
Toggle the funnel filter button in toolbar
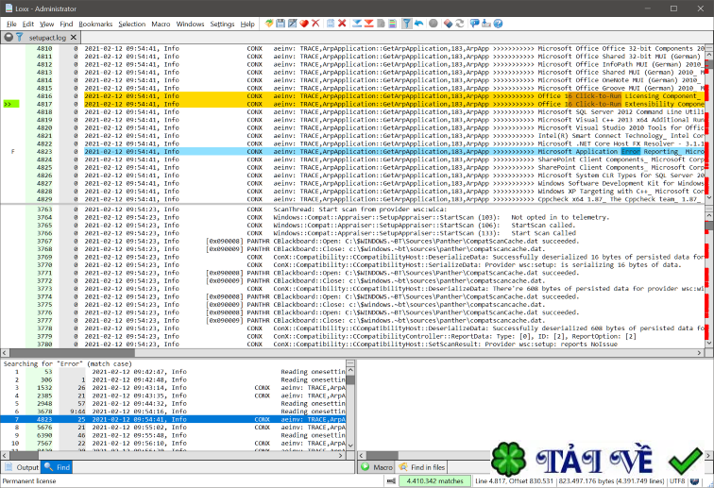[x=406, y=23]
